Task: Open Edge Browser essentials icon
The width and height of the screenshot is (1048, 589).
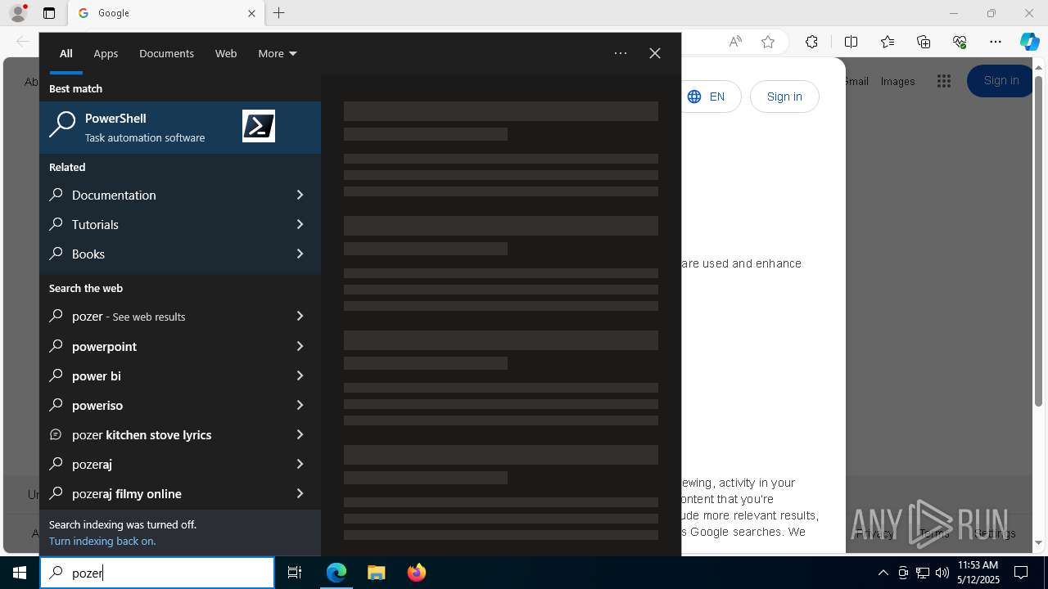Action: (x=960, y=42)
